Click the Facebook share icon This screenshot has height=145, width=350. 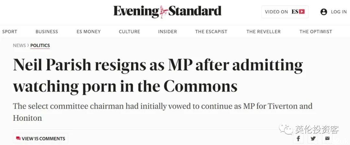(x=299, y=139)
